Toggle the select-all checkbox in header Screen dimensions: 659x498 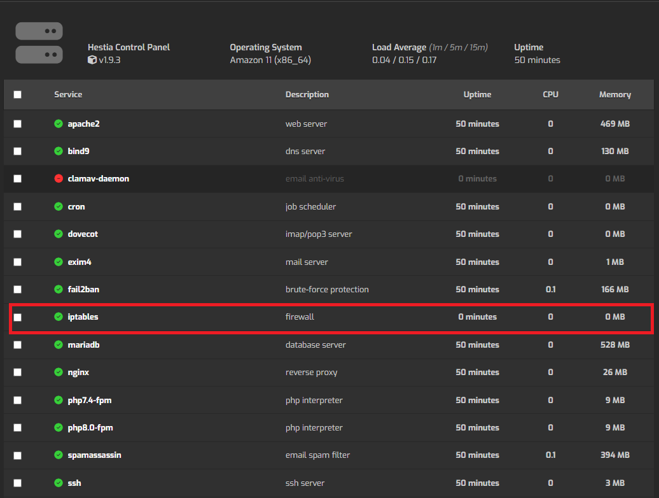click(17, 95)
